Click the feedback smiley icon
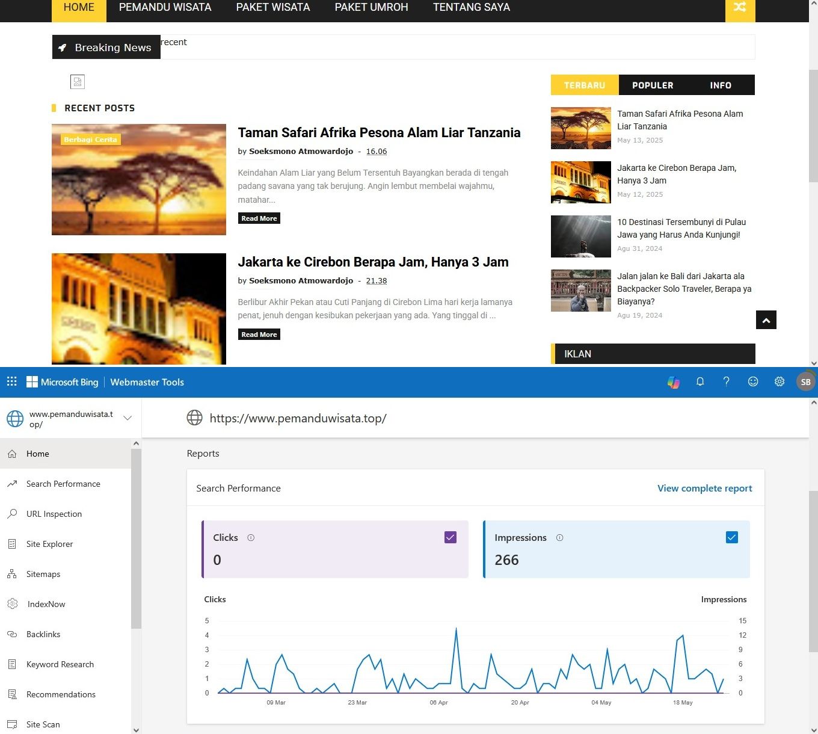 [x=753, y=382]
